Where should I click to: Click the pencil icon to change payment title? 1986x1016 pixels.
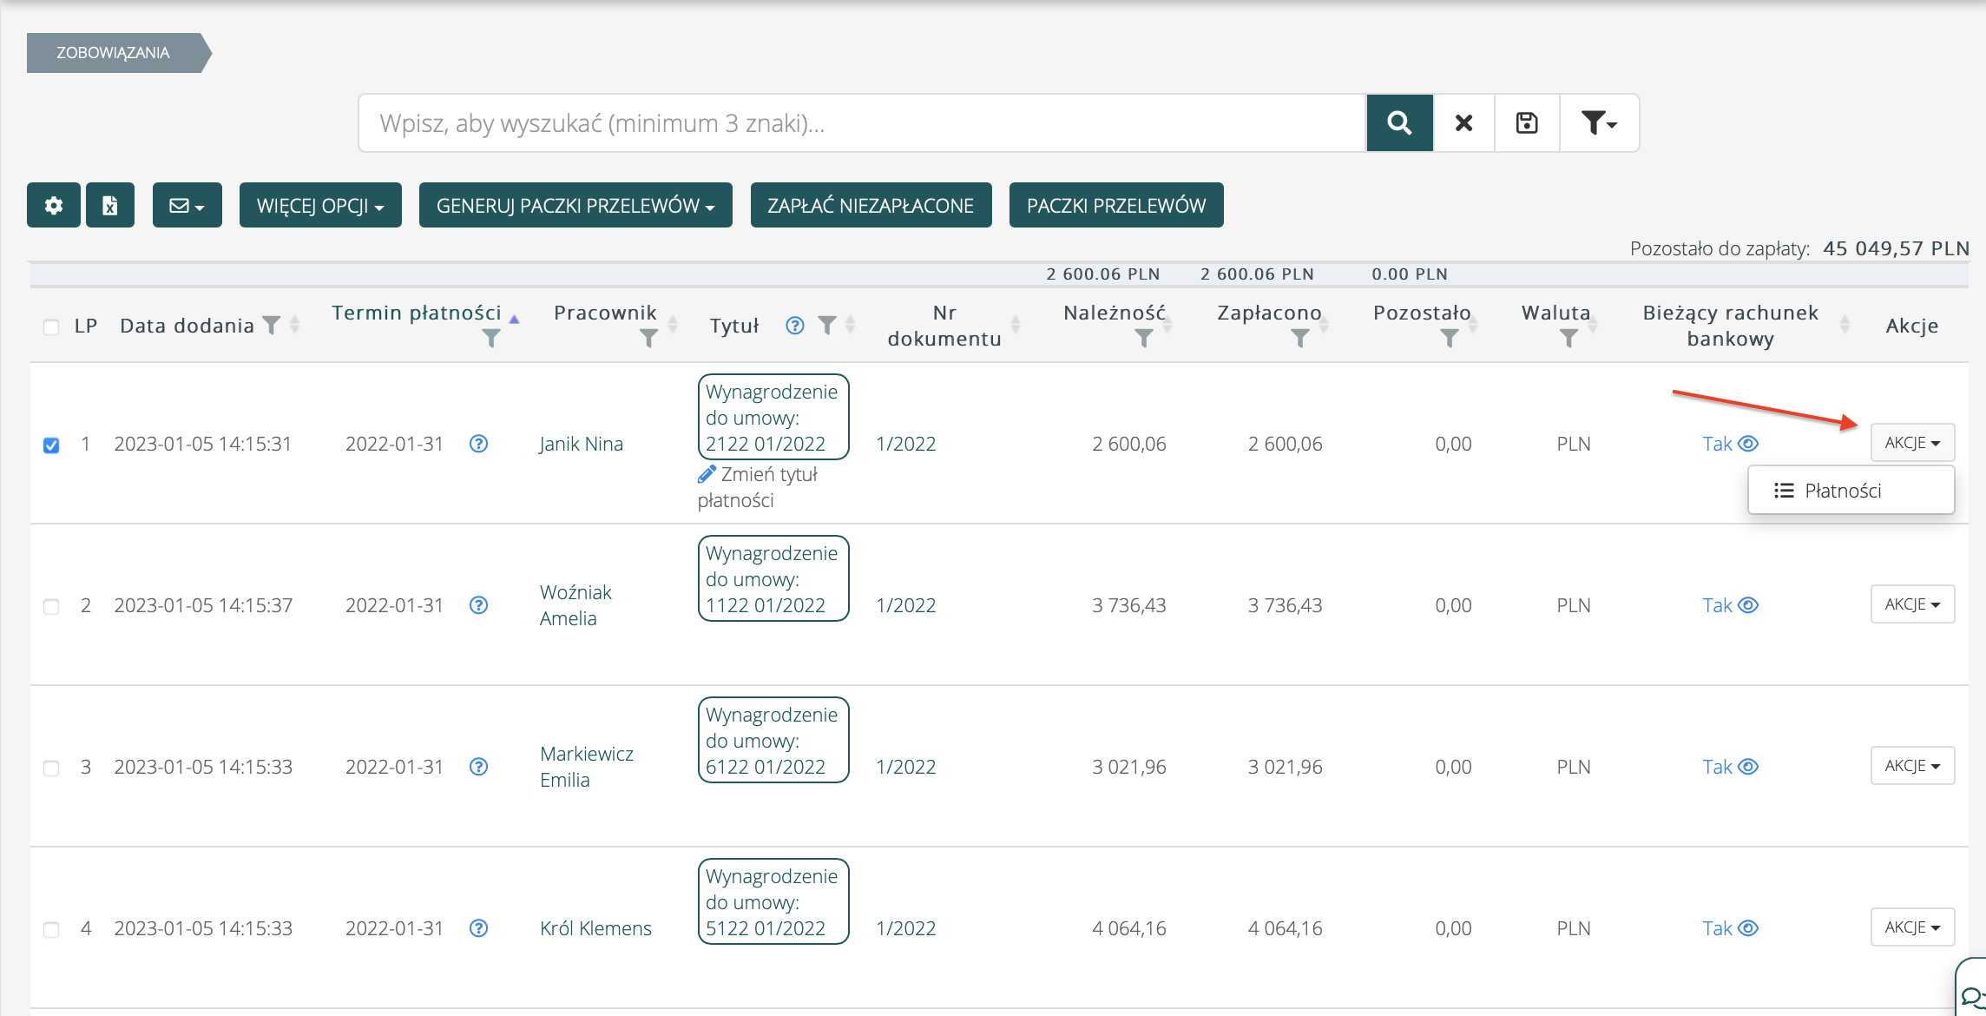point(707,474)
